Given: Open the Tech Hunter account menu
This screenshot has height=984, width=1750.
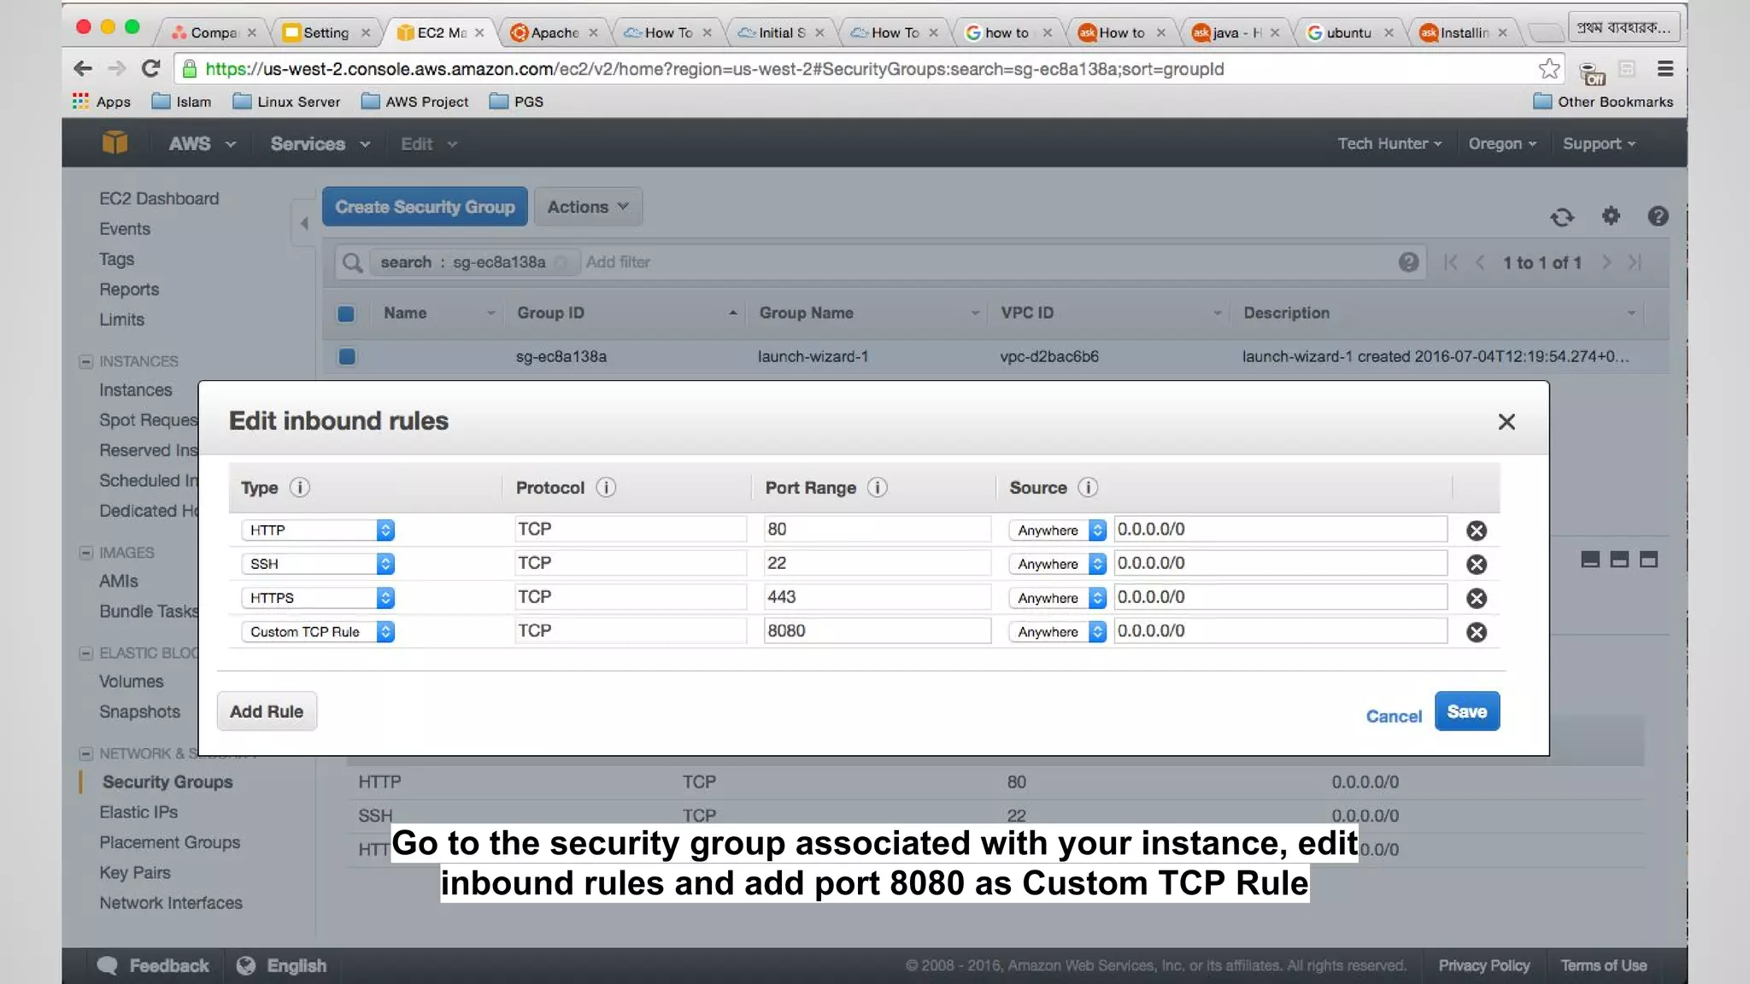Looking at the screenshot, I should (1389, 143).
